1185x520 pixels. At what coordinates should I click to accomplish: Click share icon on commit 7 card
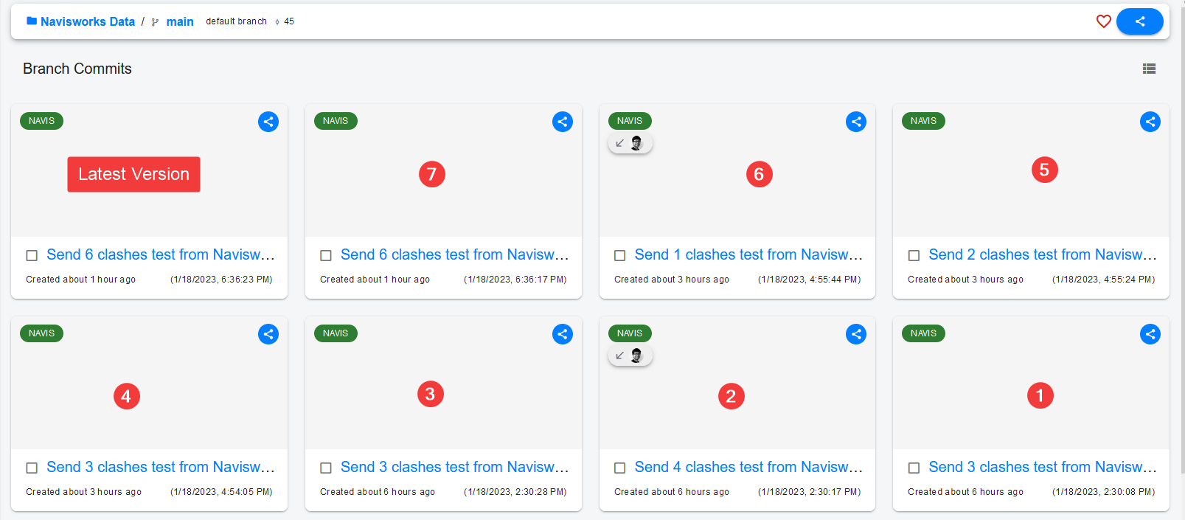(x=563, y=122)
